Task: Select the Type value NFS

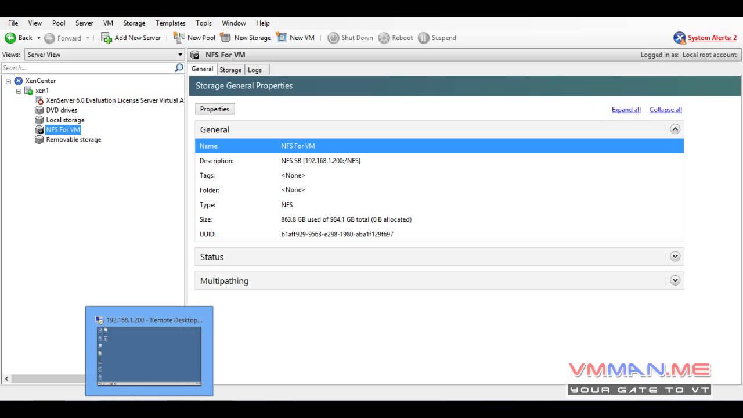Action: [x=287, y=205]
